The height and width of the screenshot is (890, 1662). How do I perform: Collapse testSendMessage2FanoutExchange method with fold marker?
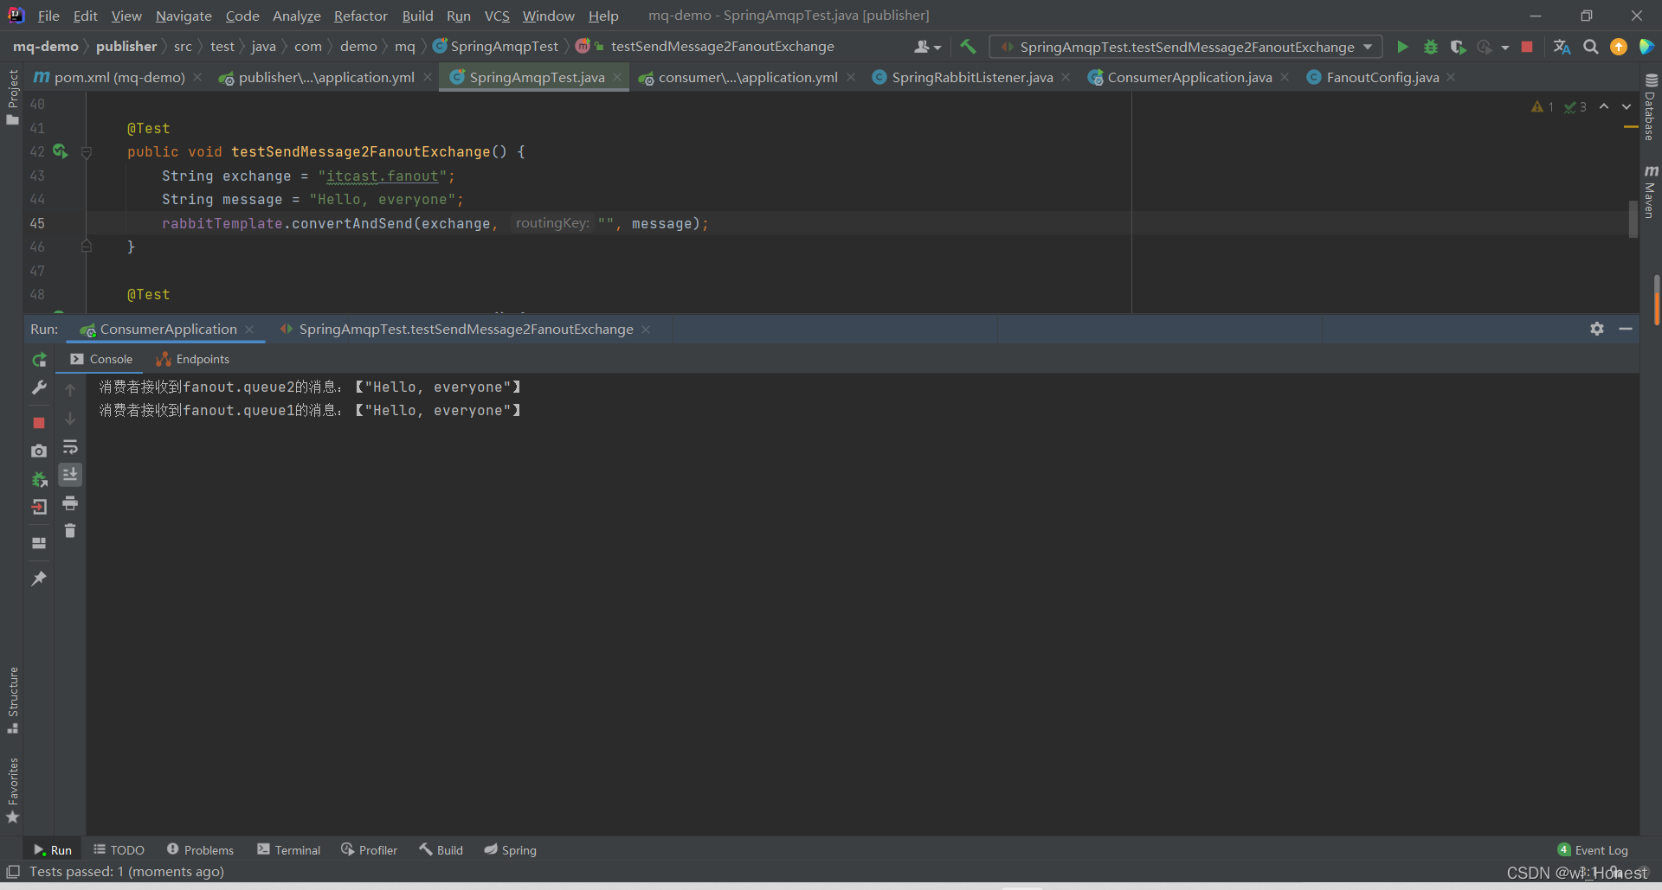[x=87, y=152]
